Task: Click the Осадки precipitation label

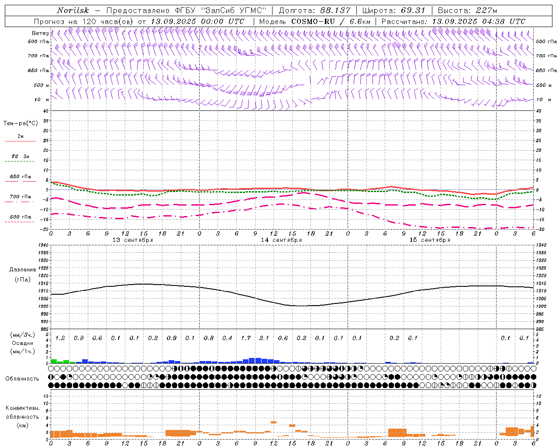Action: [22, 343]
